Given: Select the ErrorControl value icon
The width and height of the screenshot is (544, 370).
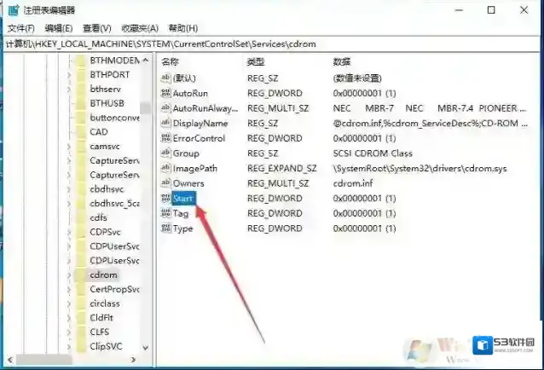Looking at the screenshot, I should click(165, 138).
